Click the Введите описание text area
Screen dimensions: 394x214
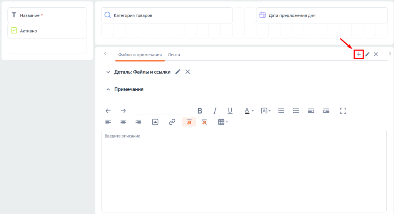244,169
